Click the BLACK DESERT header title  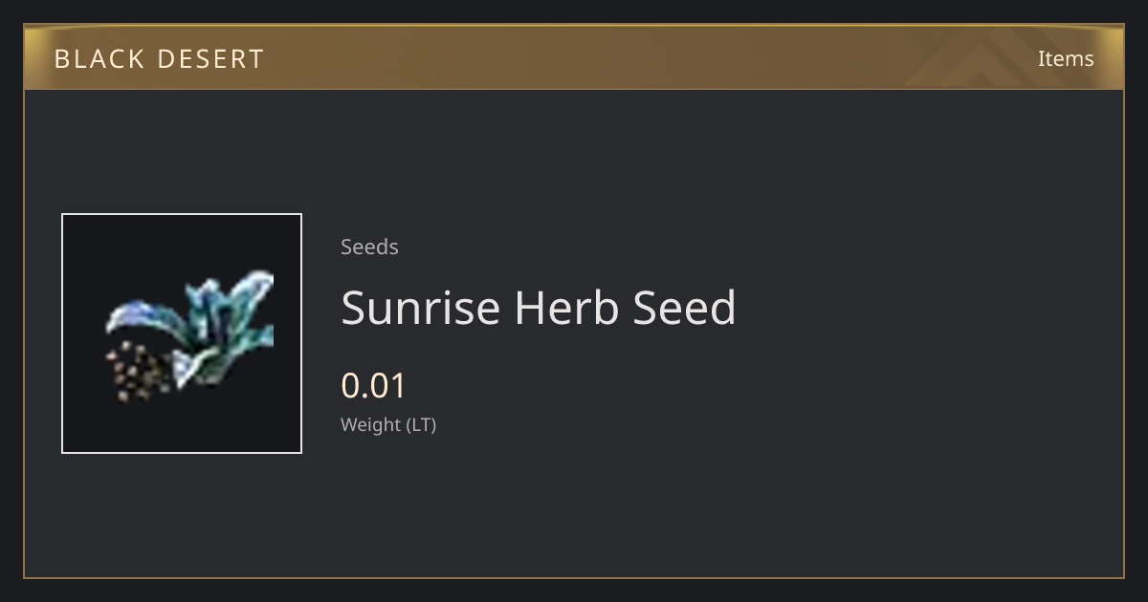pyautogui.click(x=159, y=59)
